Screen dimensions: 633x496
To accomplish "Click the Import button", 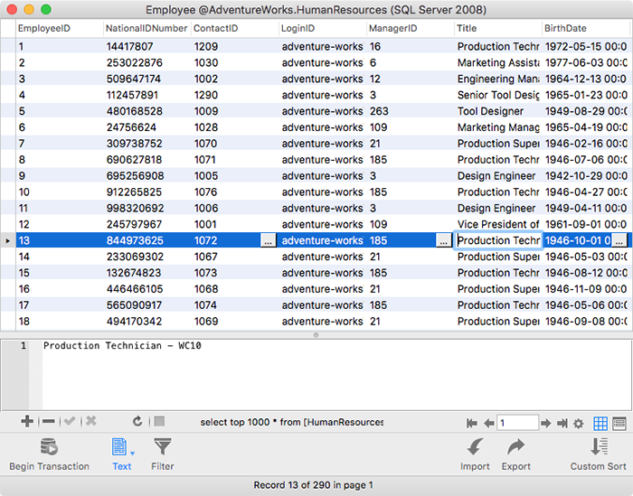I will click(475, 454).
